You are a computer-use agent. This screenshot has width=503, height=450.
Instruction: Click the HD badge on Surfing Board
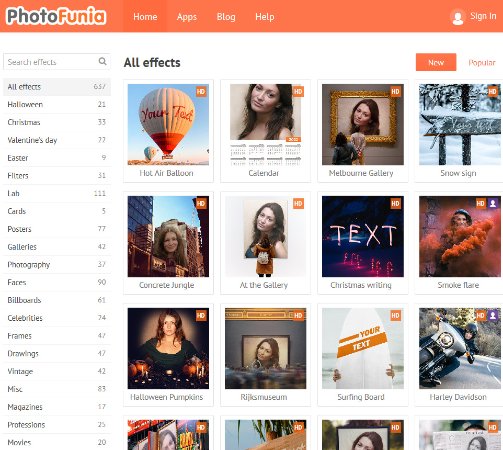[x=395, y=316]
